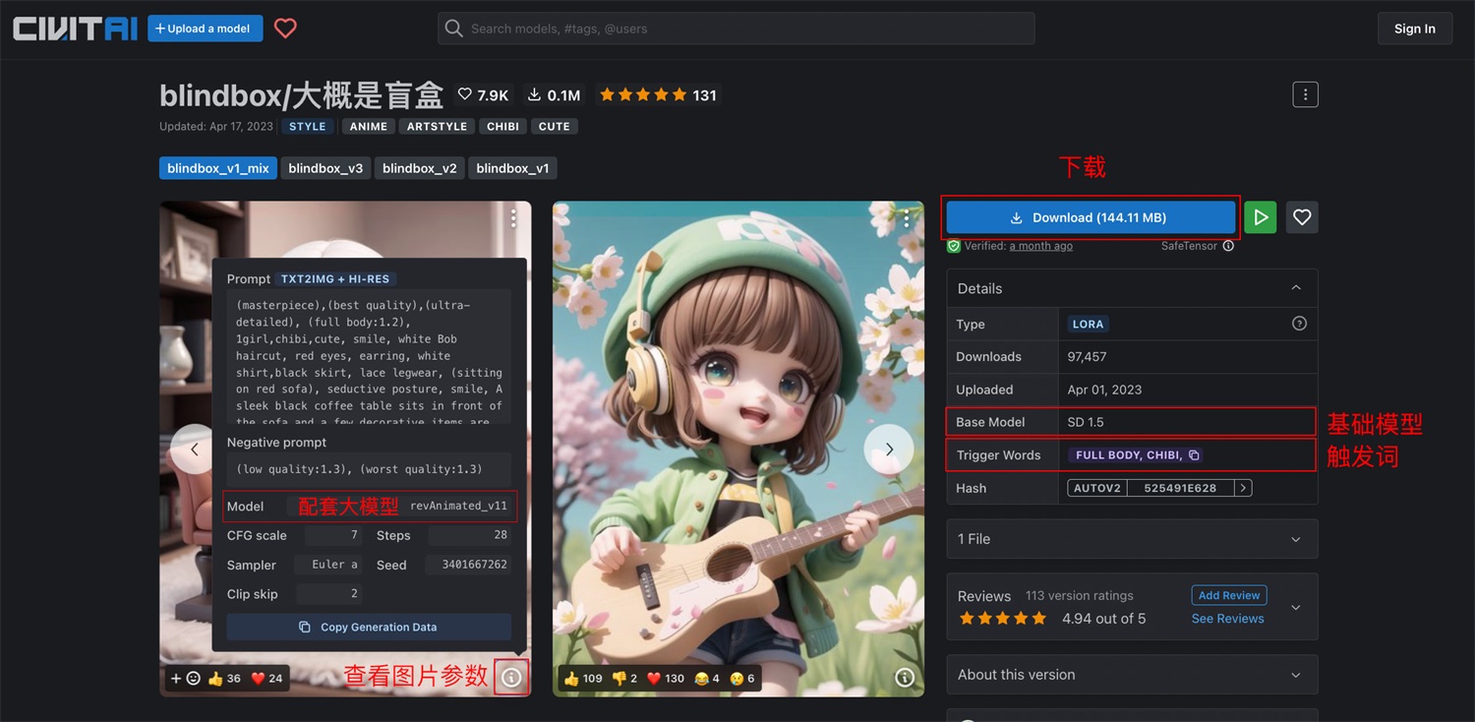This screenshot has width=1475, height=722.
Task: Expand the 1 File section
Action: (1131, 538)
